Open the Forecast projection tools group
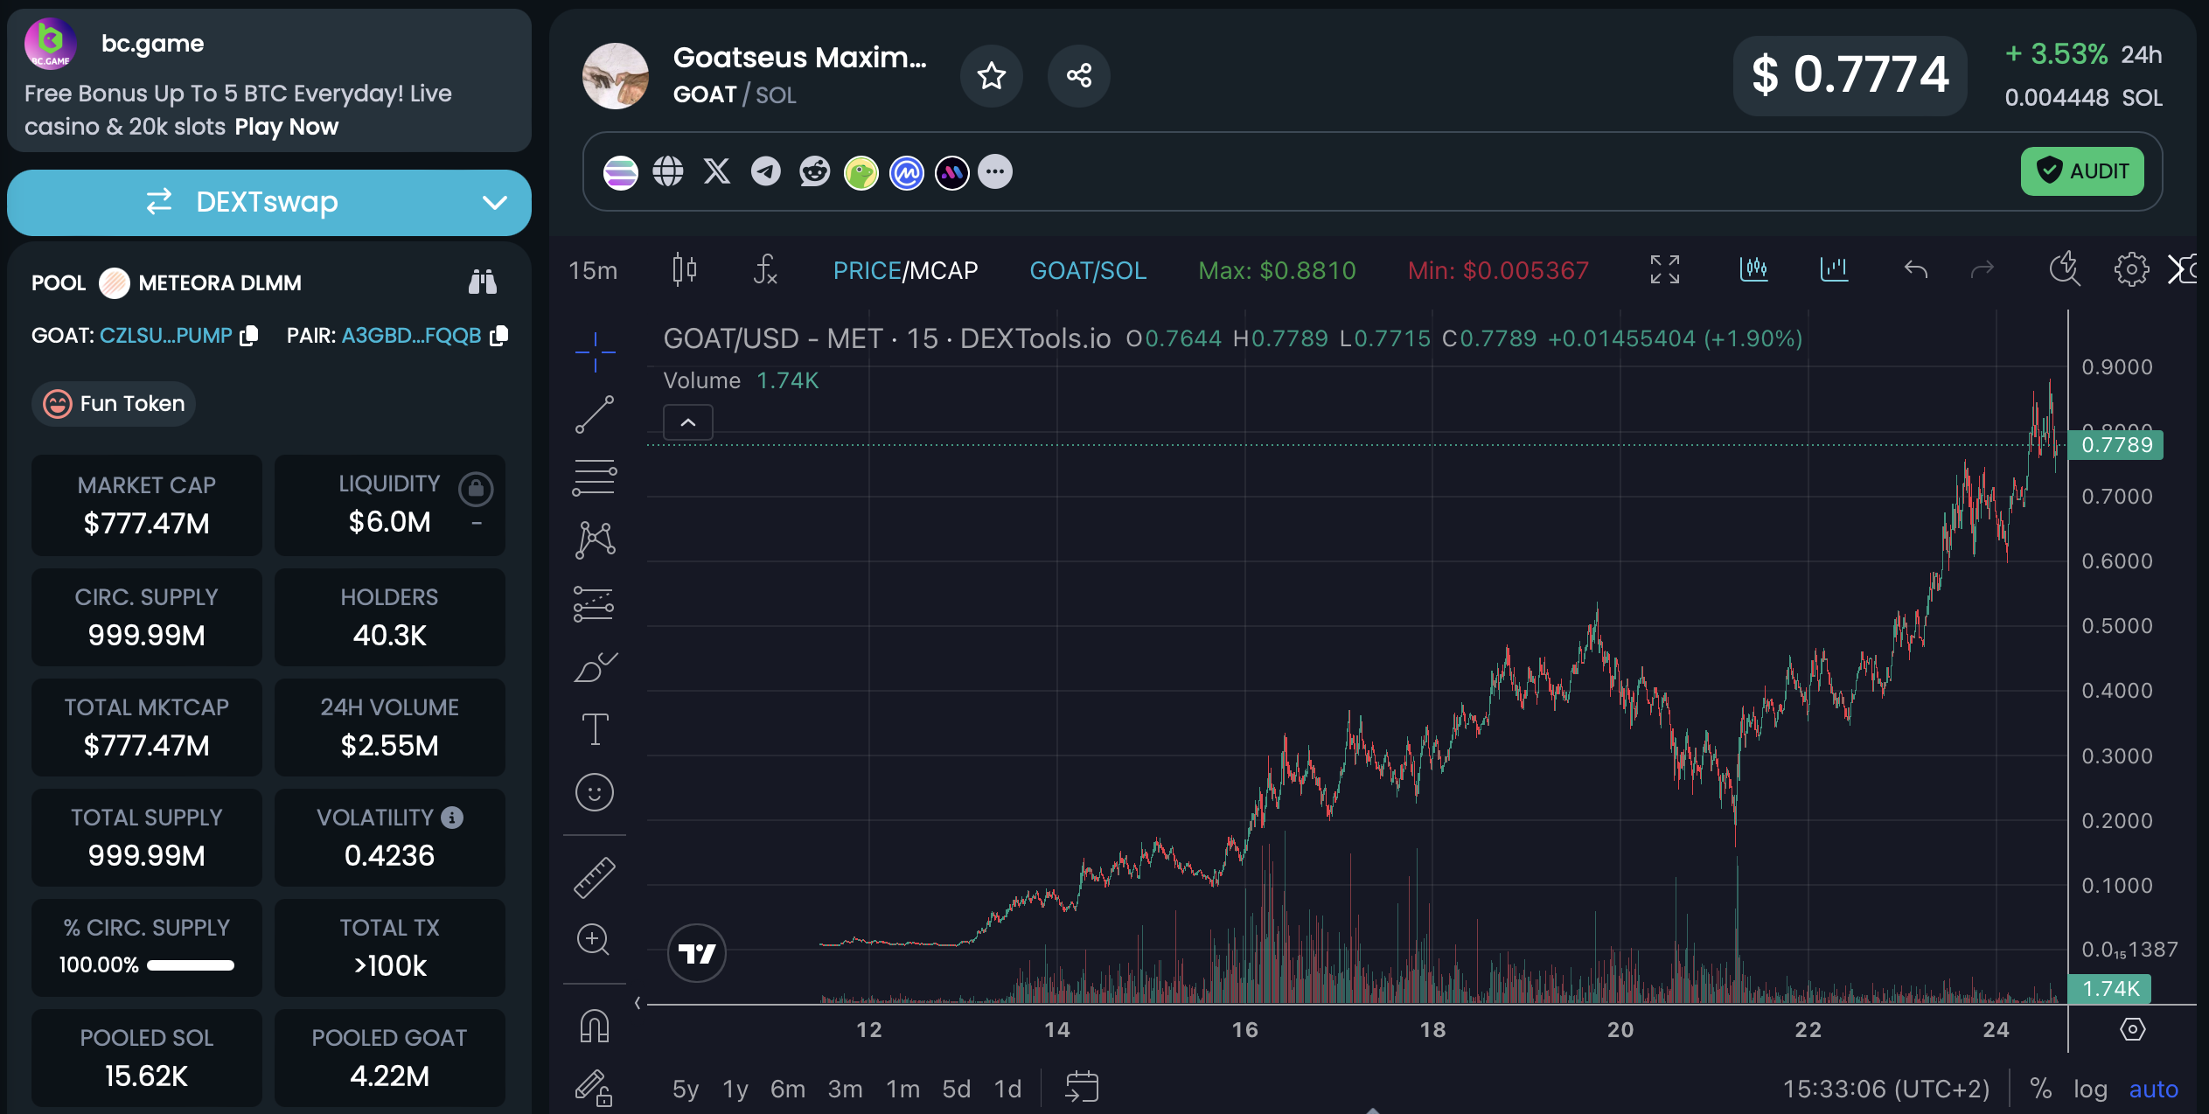Viewport: 2209px width, 1114px height. 595,603
